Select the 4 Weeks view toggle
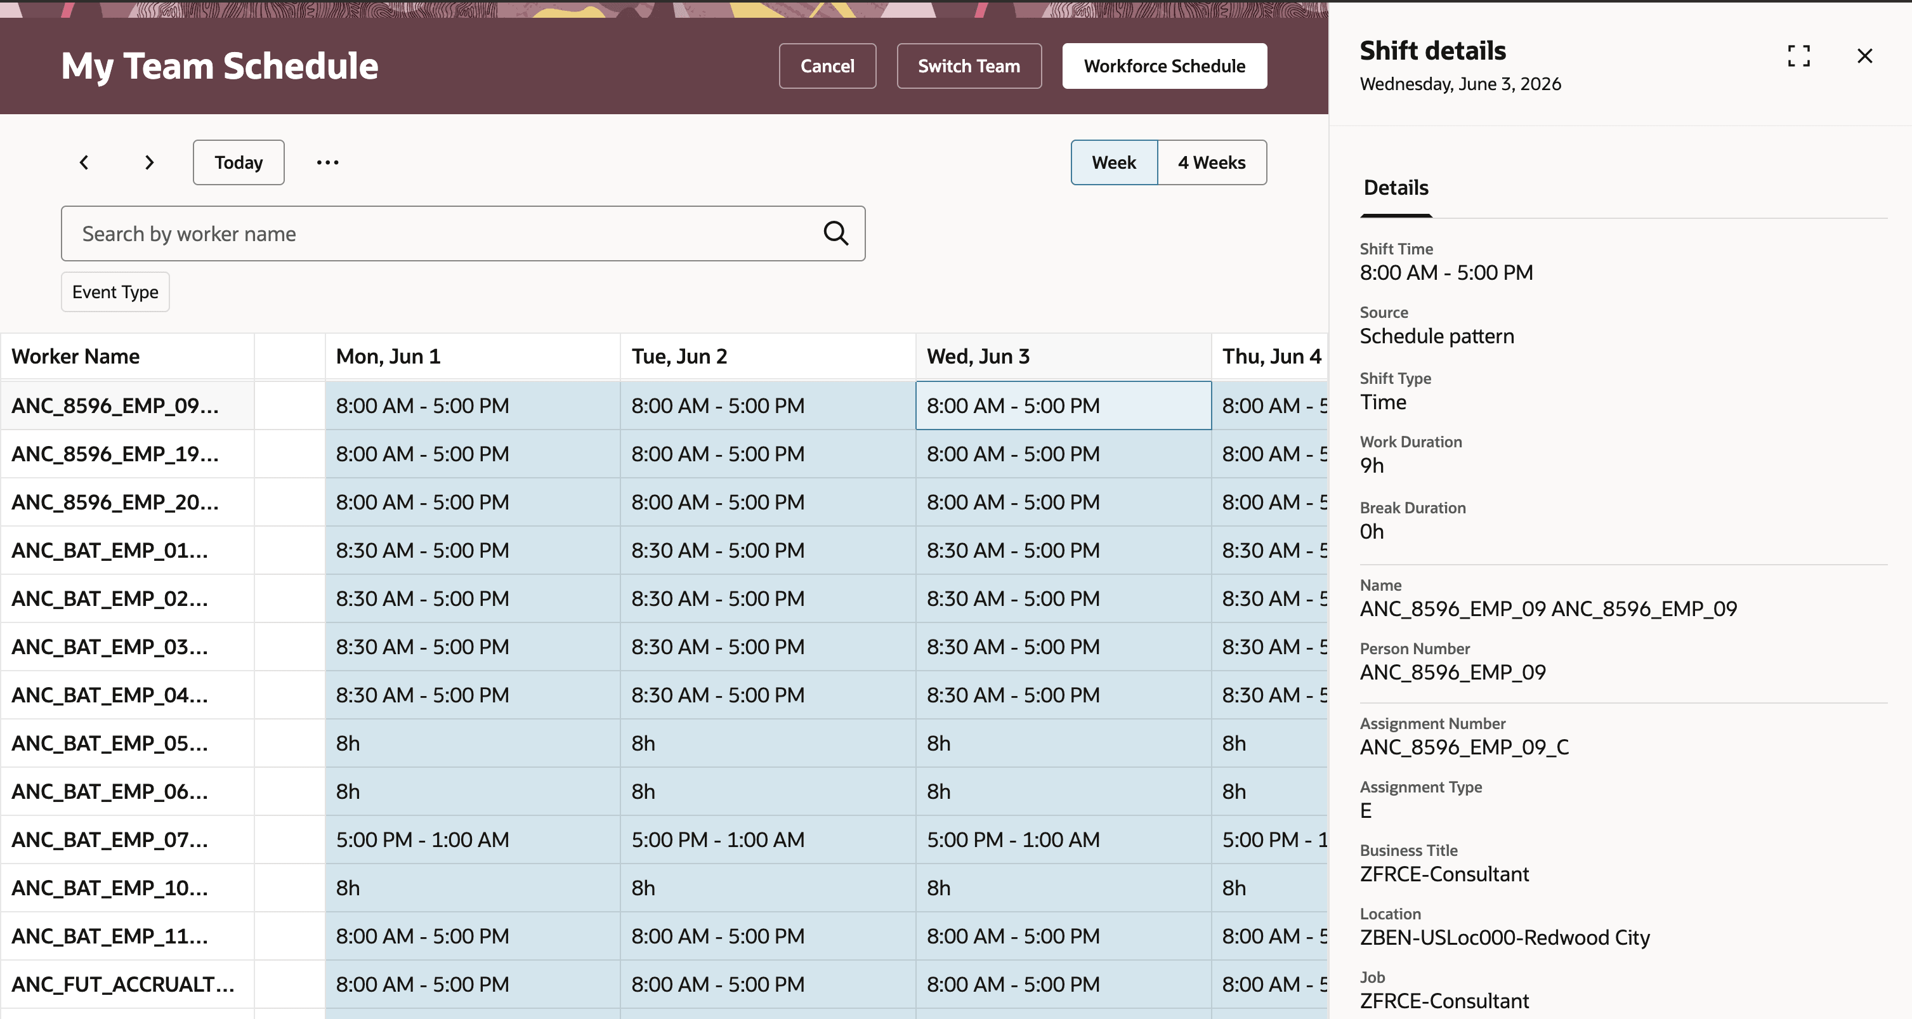The height and width of the screenshot is (1019, 1912). pos(1211,162)
